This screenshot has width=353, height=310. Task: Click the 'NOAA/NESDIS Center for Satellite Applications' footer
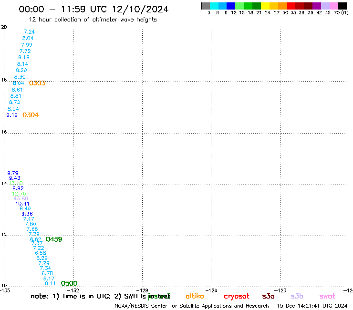coord(192,306)
